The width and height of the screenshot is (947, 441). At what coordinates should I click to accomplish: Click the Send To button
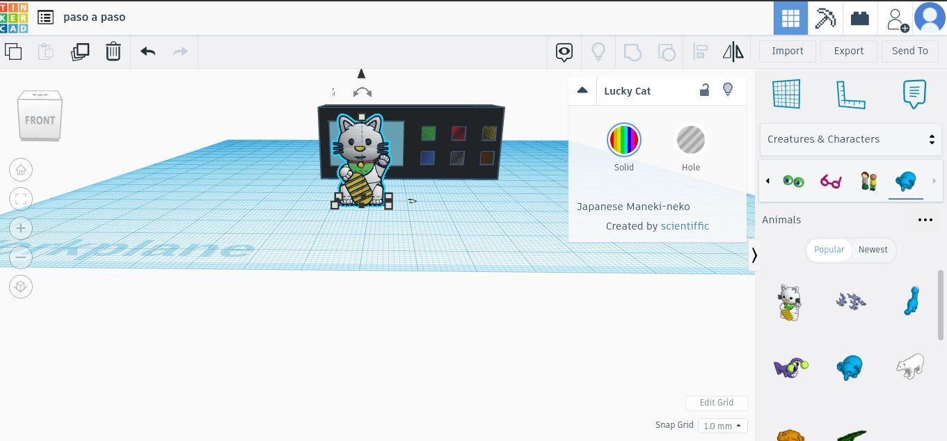909,51
